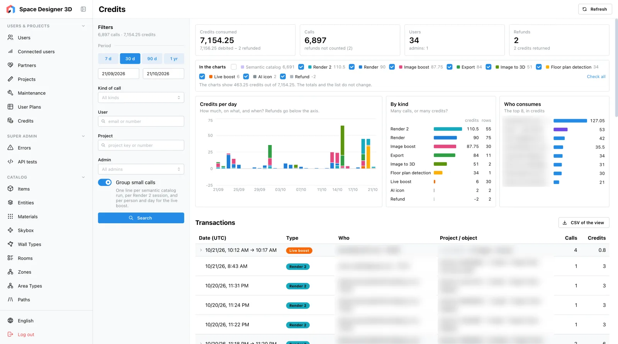Click the globe icon next to English
This screenshot has height=344, width=618.
pos(10,321)
